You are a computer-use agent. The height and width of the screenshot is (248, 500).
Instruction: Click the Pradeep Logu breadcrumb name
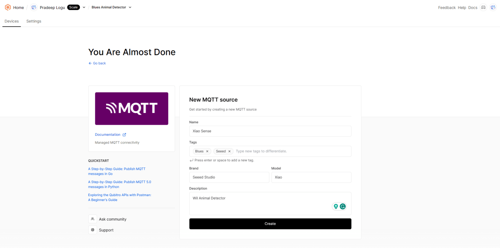(x=52, y=8)
